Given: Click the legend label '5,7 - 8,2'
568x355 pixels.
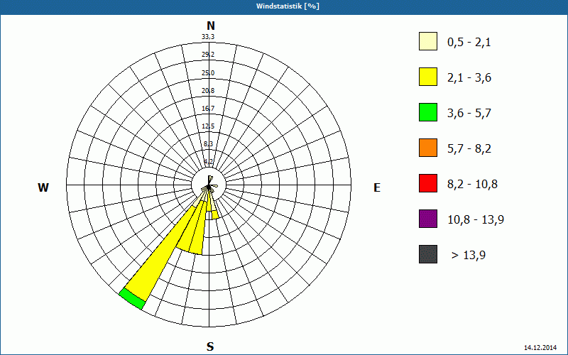Looking at the screenshot, I should [x=469, y=149].
